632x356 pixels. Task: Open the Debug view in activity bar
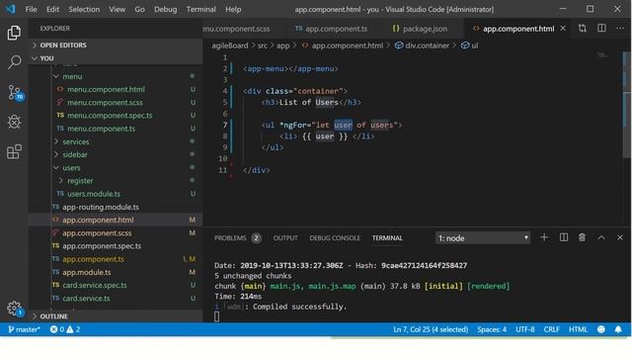pyautogui.click(x=14, y=122)
